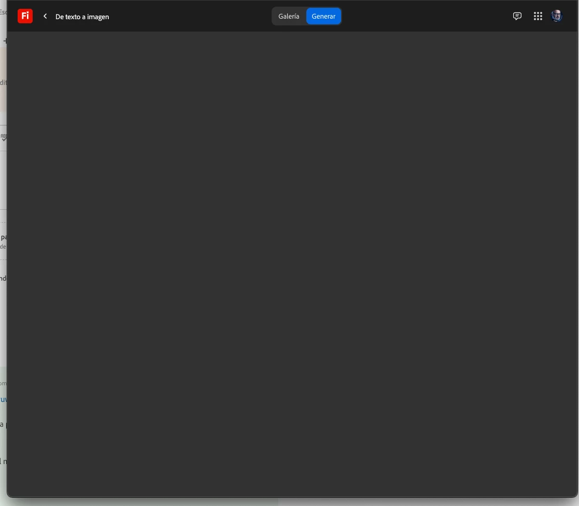The image size is (579, 506).
Task: Select the Generar tab
Action: click(x=323, y=16)
